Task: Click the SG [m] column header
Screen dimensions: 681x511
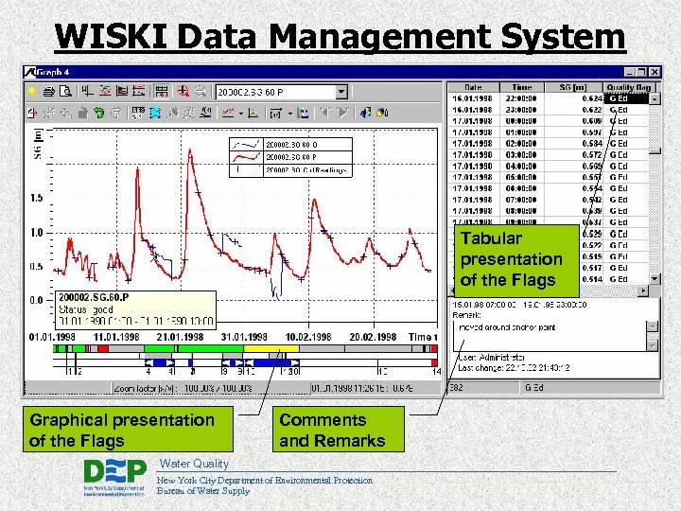Action: (x=573, y=87)
